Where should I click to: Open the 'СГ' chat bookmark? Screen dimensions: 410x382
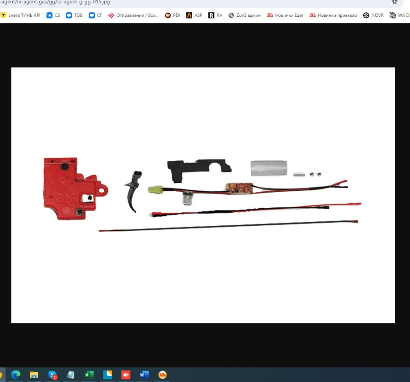pyautogui.click(x=96, y=16)
